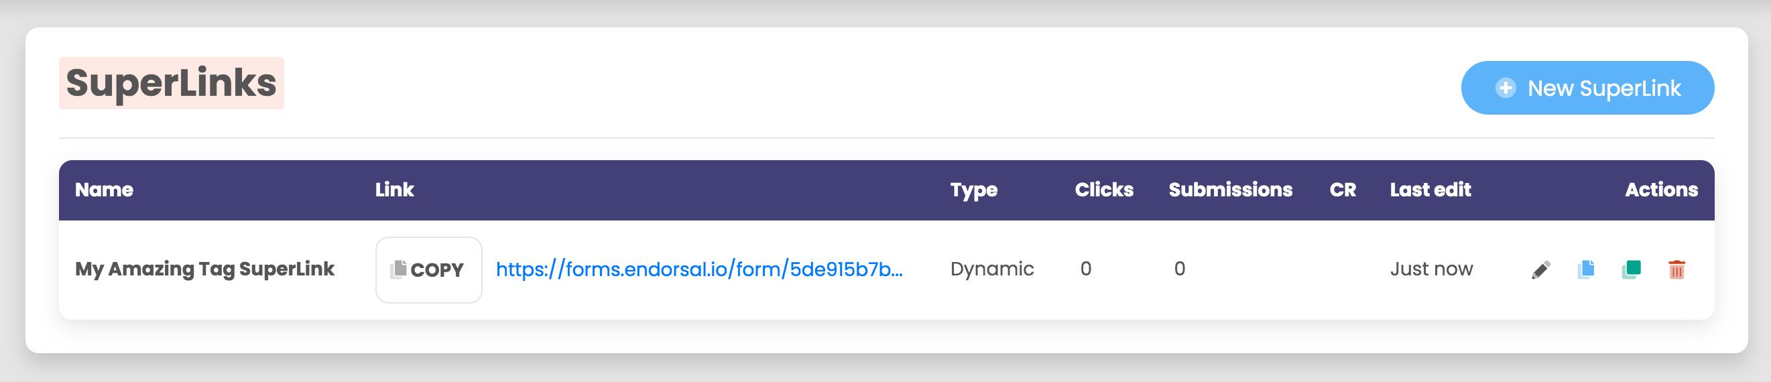Open the forms.endorsal.io form link
Image resolution: width=1771 pixels, height=382 pixels.
(x=699, y=269)
